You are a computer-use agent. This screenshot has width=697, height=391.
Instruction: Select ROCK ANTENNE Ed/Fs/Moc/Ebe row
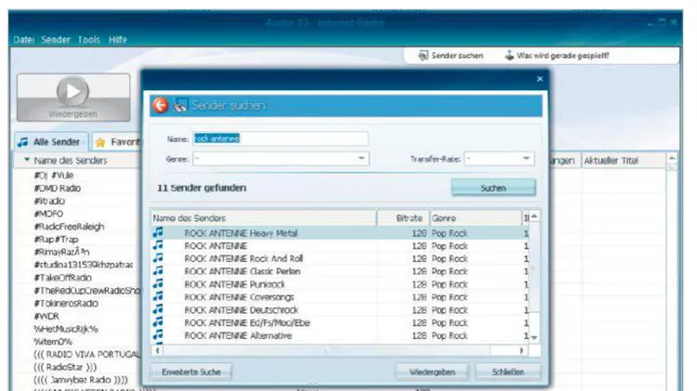[x=340, y=323]
